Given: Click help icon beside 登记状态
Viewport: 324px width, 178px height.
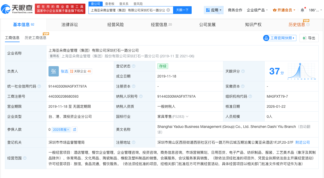Looking at the screenshot, I should click(134, 66).
